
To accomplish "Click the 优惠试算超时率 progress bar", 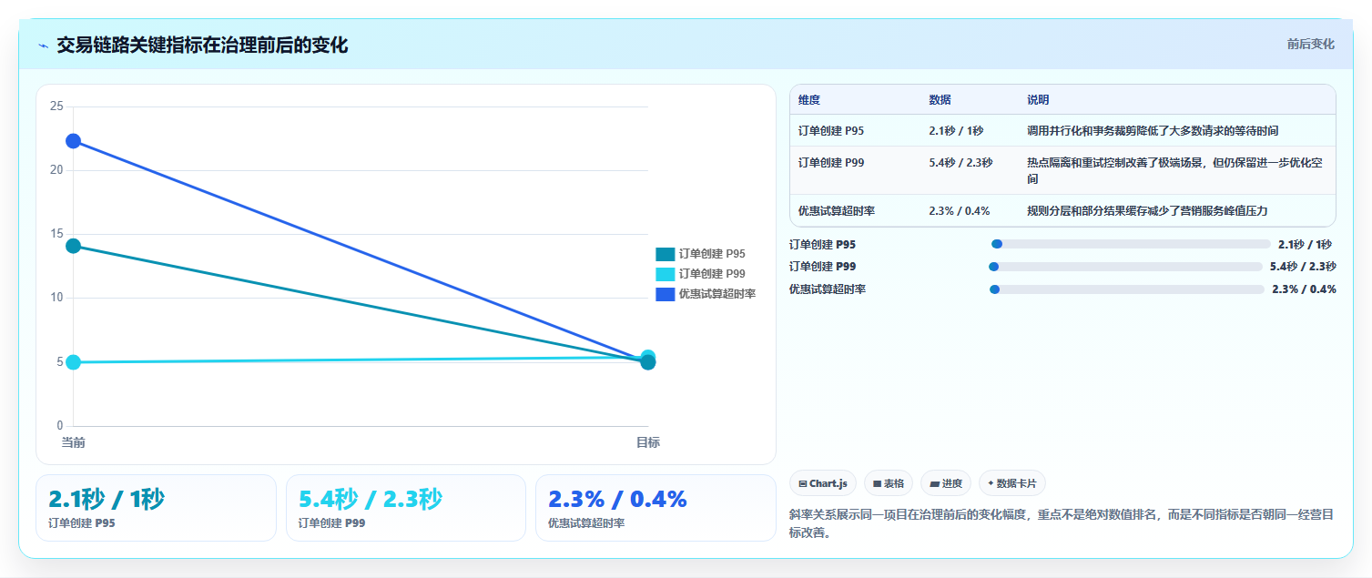I will click(x=1127, y=289).
